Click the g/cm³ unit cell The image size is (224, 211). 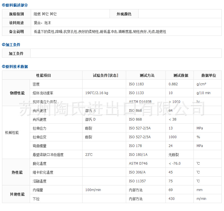click(x=207, y=84)
